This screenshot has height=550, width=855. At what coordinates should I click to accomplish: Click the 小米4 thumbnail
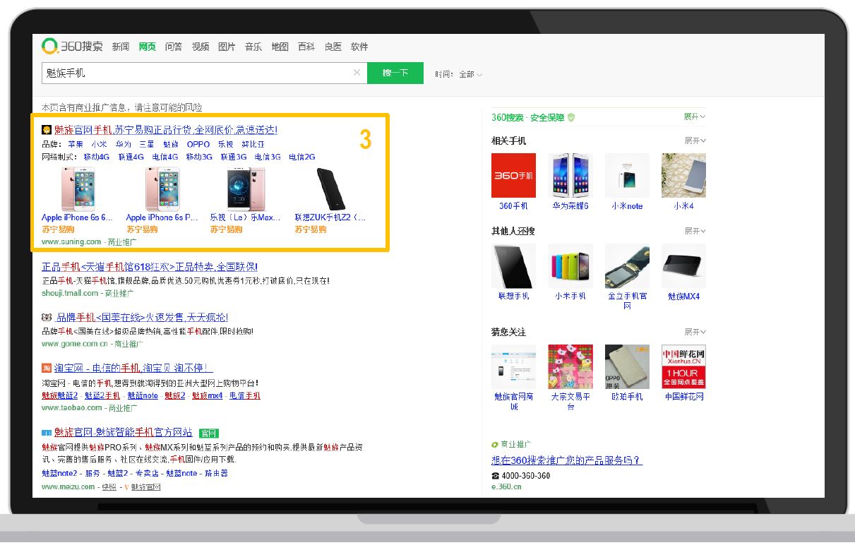coord(683,175)
